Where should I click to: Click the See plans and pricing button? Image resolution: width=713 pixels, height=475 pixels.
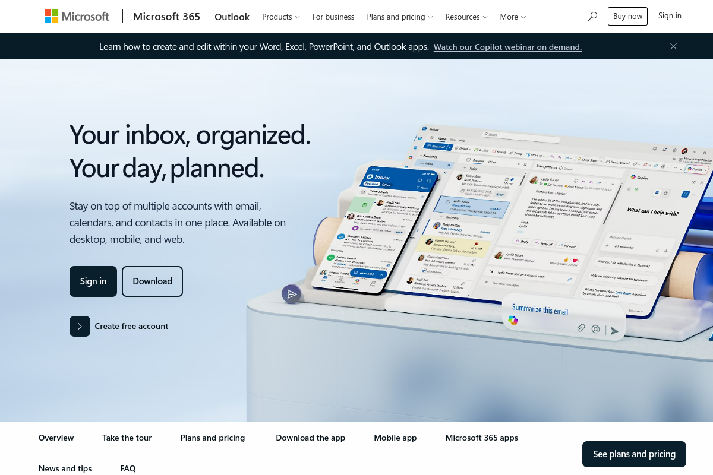(634, 454)
